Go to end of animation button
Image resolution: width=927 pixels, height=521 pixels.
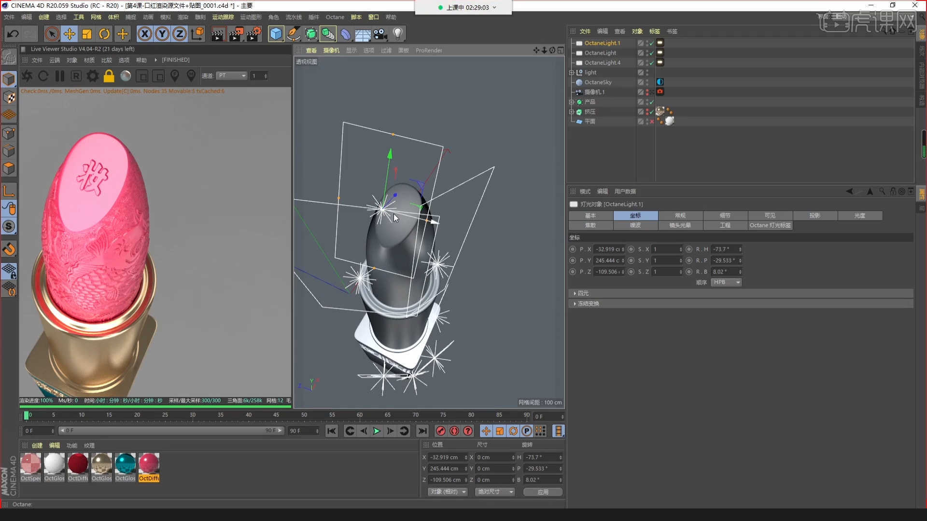pos(422,431)
